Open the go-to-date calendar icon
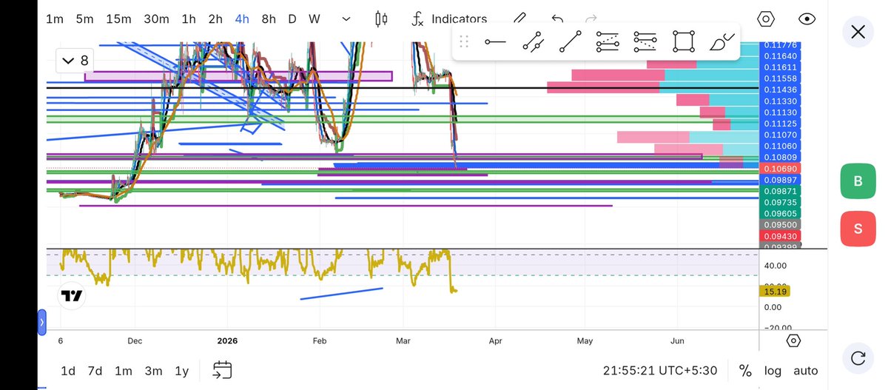The image size is (888, 390). click(x=222, y=370)
